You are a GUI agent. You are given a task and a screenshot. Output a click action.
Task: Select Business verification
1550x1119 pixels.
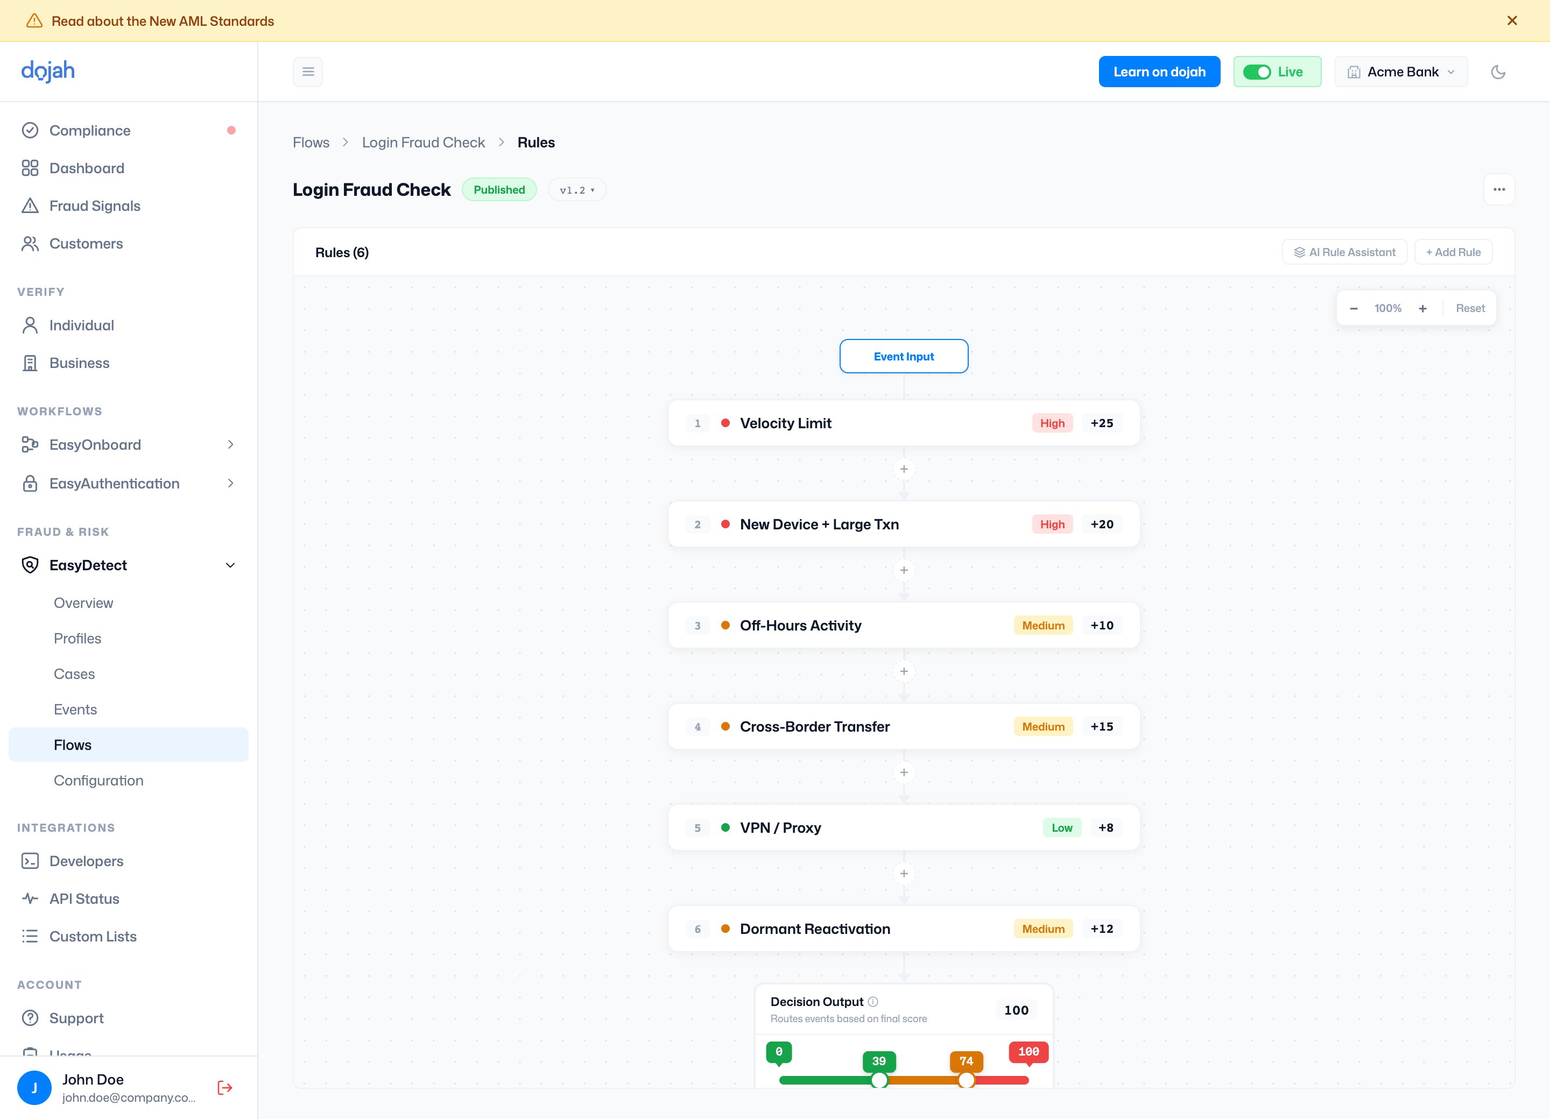coord(129,363)
